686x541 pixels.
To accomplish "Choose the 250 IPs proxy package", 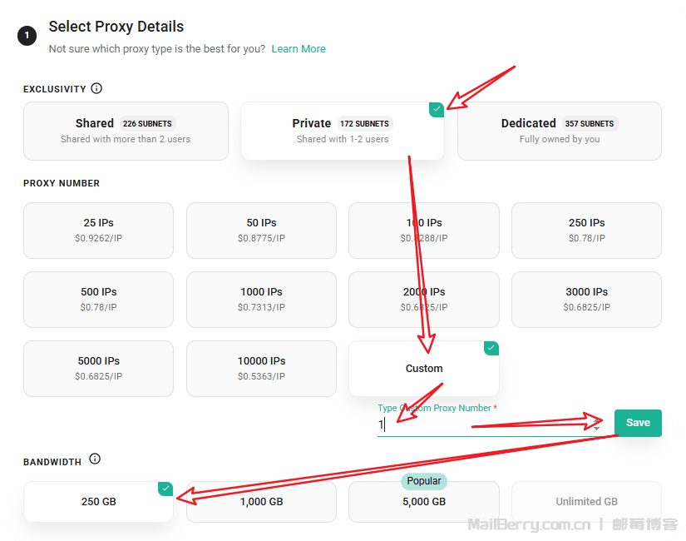I will click(586, 231).
